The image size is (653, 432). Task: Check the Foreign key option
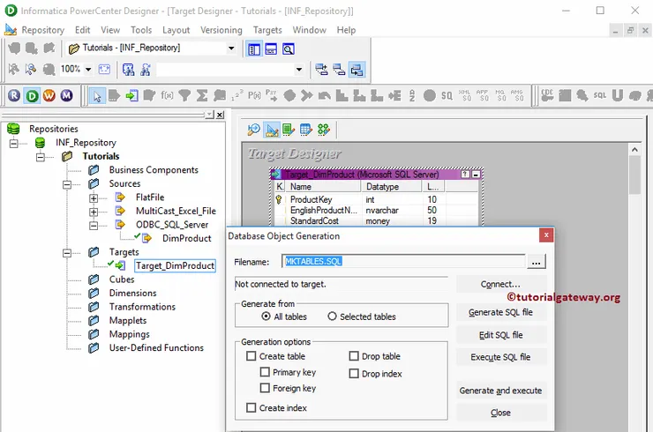[x=265, y=388]
